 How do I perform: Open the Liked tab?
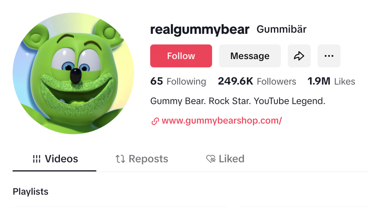point(225,159)
